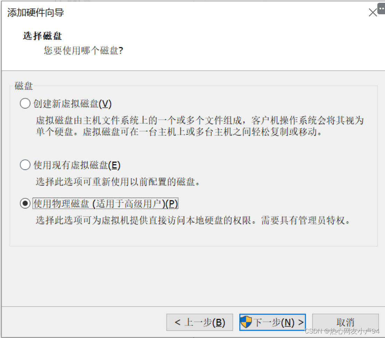385x338 pixels.
Task: Click the UAC shield icon on 下一步
Action: click(x=246, y=322)
